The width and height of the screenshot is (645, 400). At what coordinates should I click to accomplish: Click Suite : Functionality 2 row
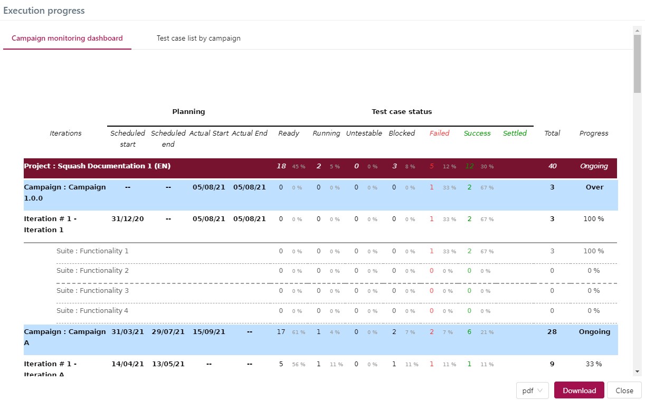pyautogui.click(x=92, y=271)
